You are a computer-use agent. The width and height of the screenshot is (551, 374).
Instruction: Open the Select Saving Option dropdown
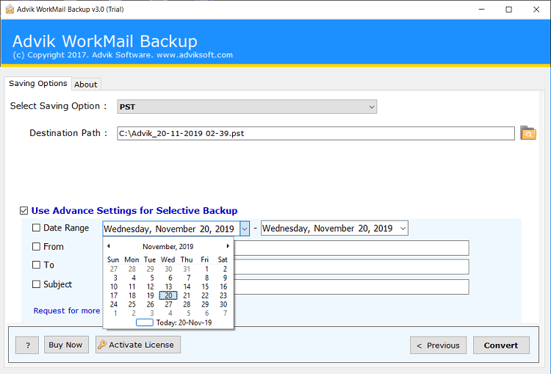[x=247, y=107]
